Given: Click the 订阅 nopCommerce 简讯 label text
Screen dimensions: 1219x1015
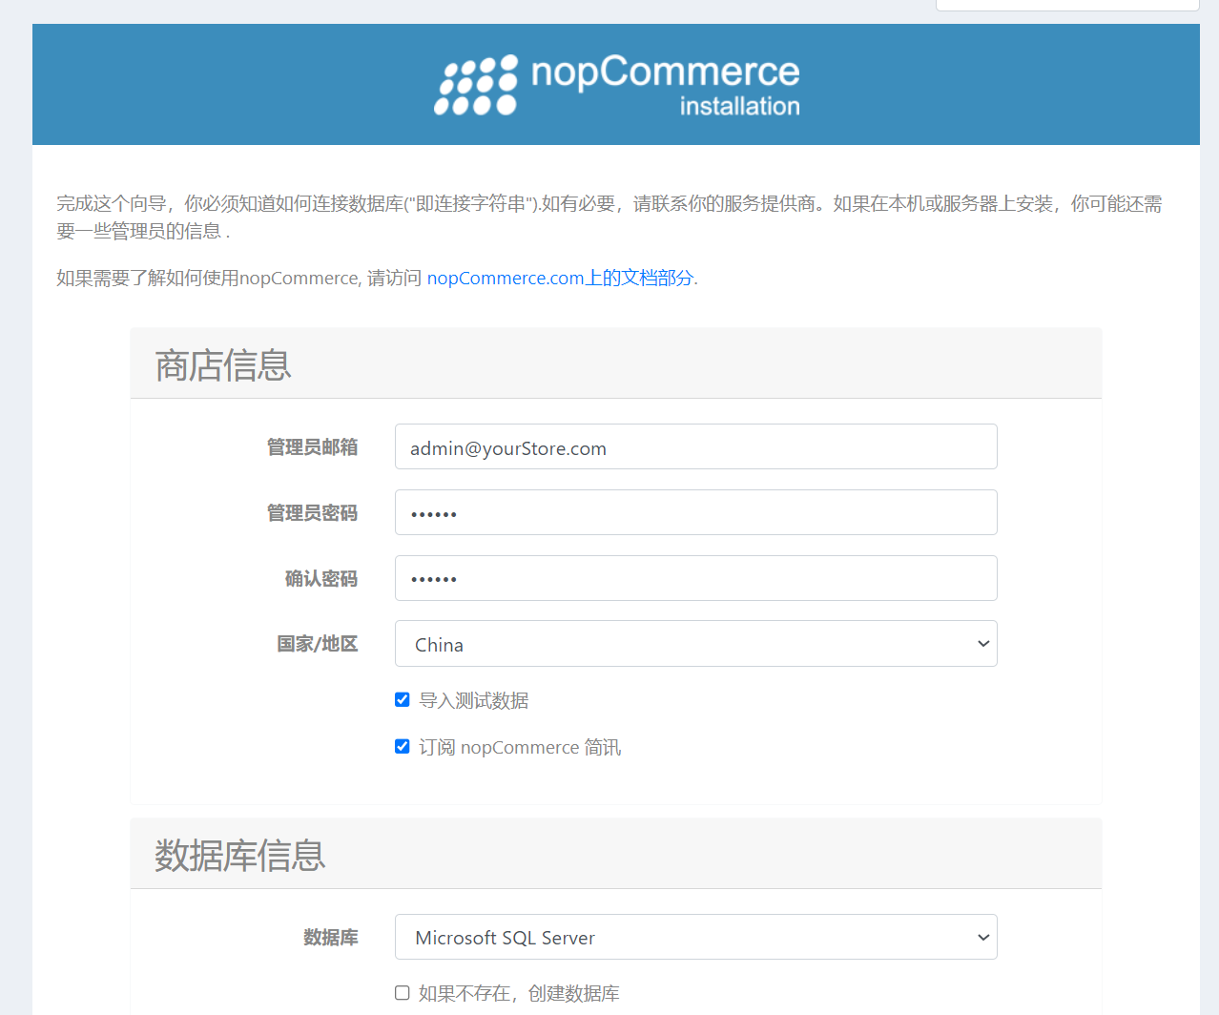Looking at the screenshot, I should pos(520,747).
